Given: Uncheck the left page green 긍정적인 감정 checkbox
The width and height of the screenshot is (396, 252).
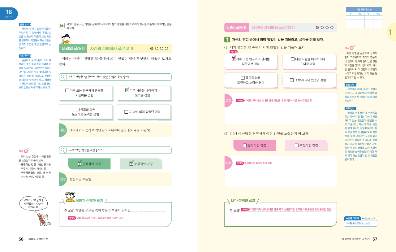Looking at the screenshot, I should (x=79, y=163).
